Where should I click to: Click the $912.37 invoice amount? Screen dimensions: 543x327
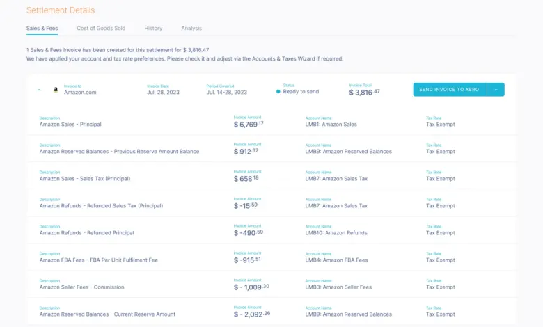(246, 152)
